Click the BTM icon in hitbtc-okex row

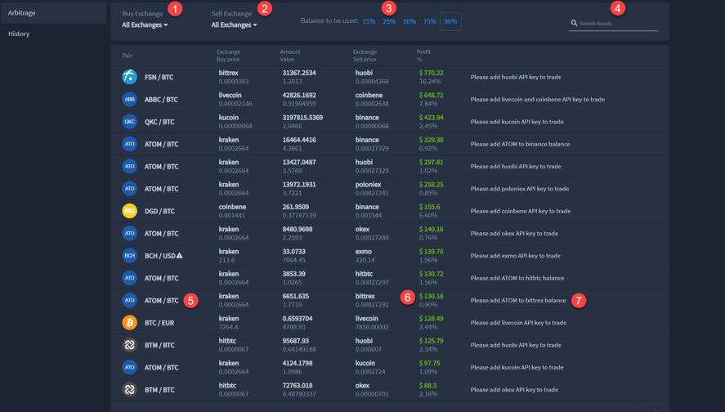pos(129,389)
